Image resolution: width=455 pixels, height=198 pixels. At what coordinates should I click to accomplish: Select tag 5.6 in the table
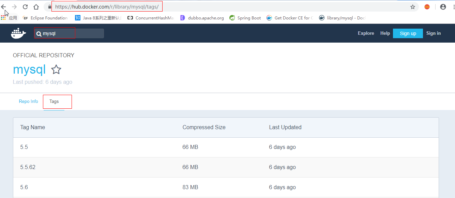coord(24,187)
